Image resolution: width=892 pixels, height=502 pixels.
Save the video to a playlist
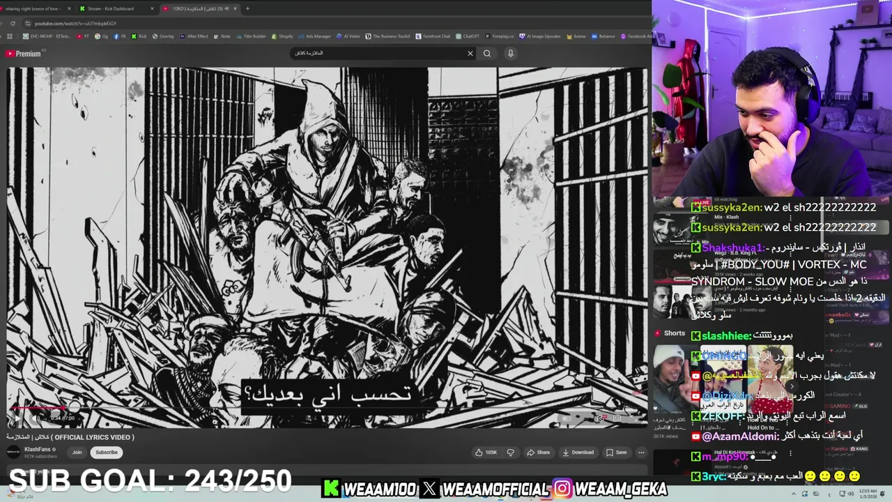tap(616, 452)
